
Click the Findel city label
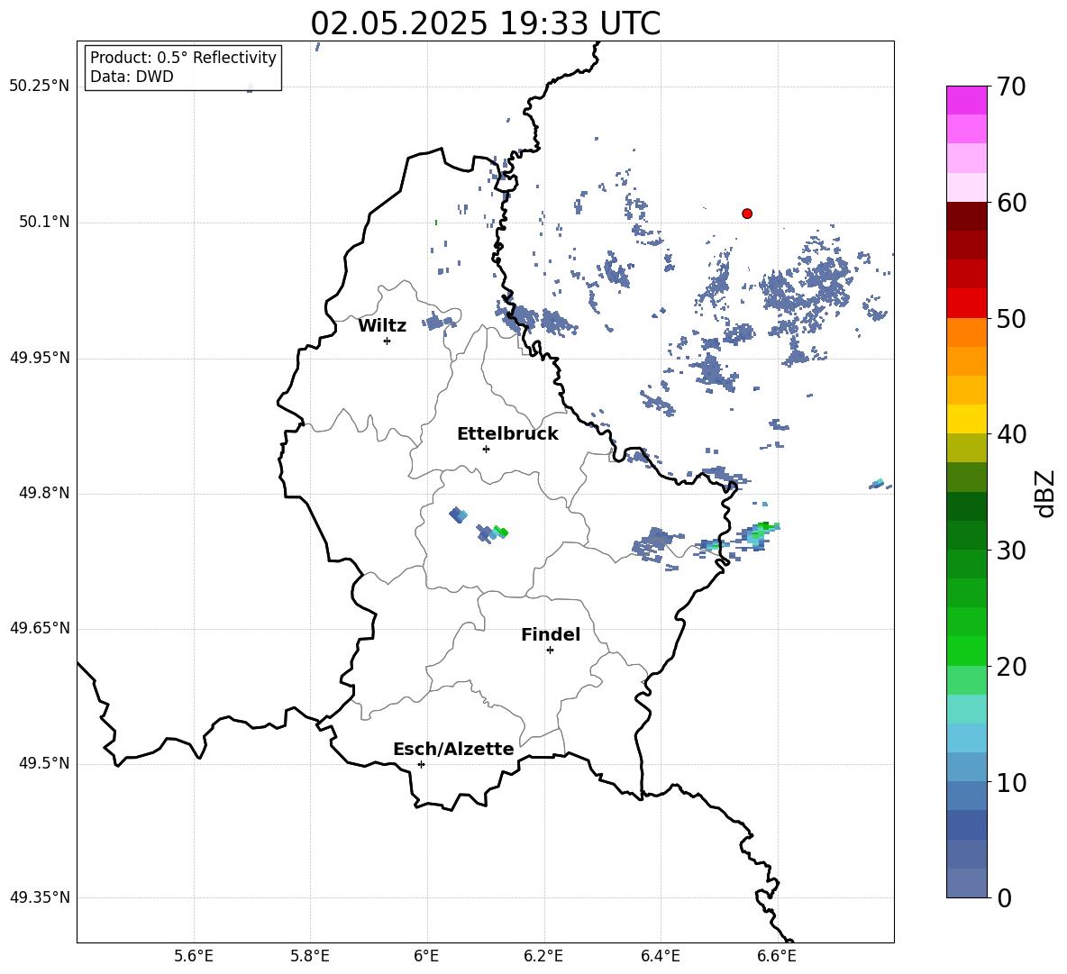coord(551,634)
